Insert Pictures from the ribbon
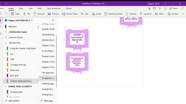186x104 pixels. 53,14
